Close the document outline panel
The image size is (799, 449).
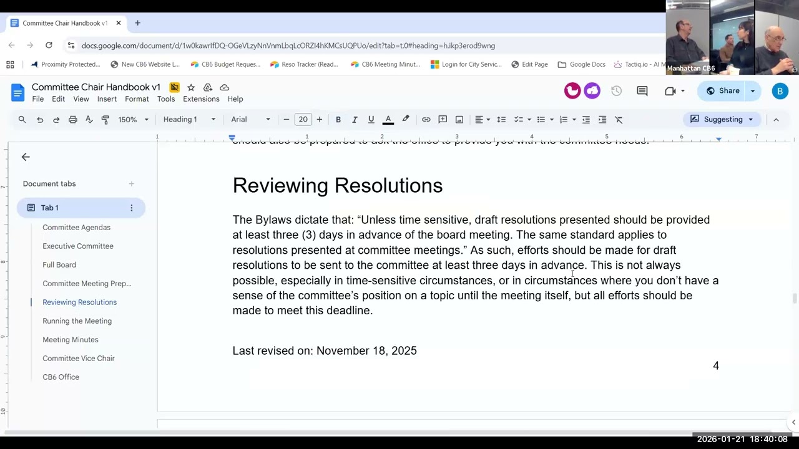[26, 157]
